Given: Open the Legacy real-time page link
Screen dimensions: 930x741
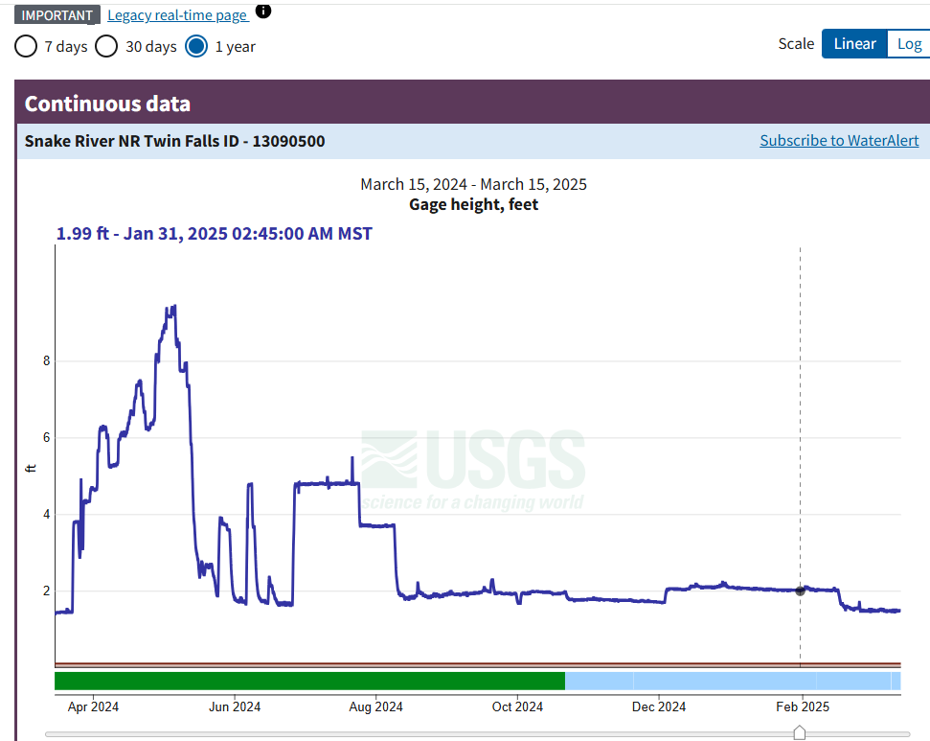Looking at the screenshot, I should [x=177, y=15].
